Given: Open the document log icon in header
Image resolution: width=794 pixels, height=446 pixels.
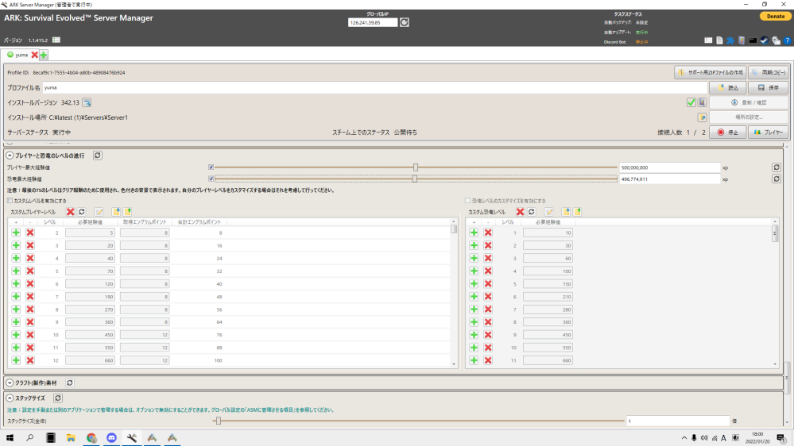Looking at the screenshot, I should click(719, 40).
